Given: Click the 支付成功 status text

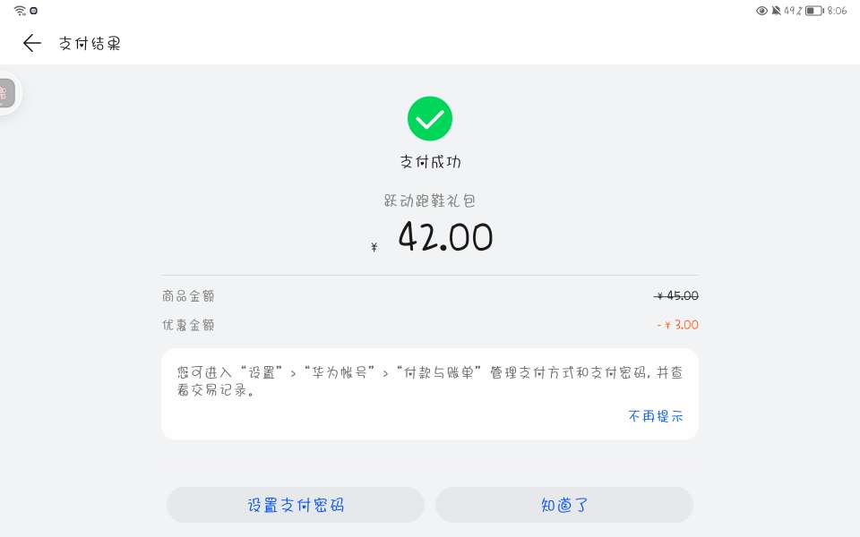Looking at the screenshot, I should point(430,162).
